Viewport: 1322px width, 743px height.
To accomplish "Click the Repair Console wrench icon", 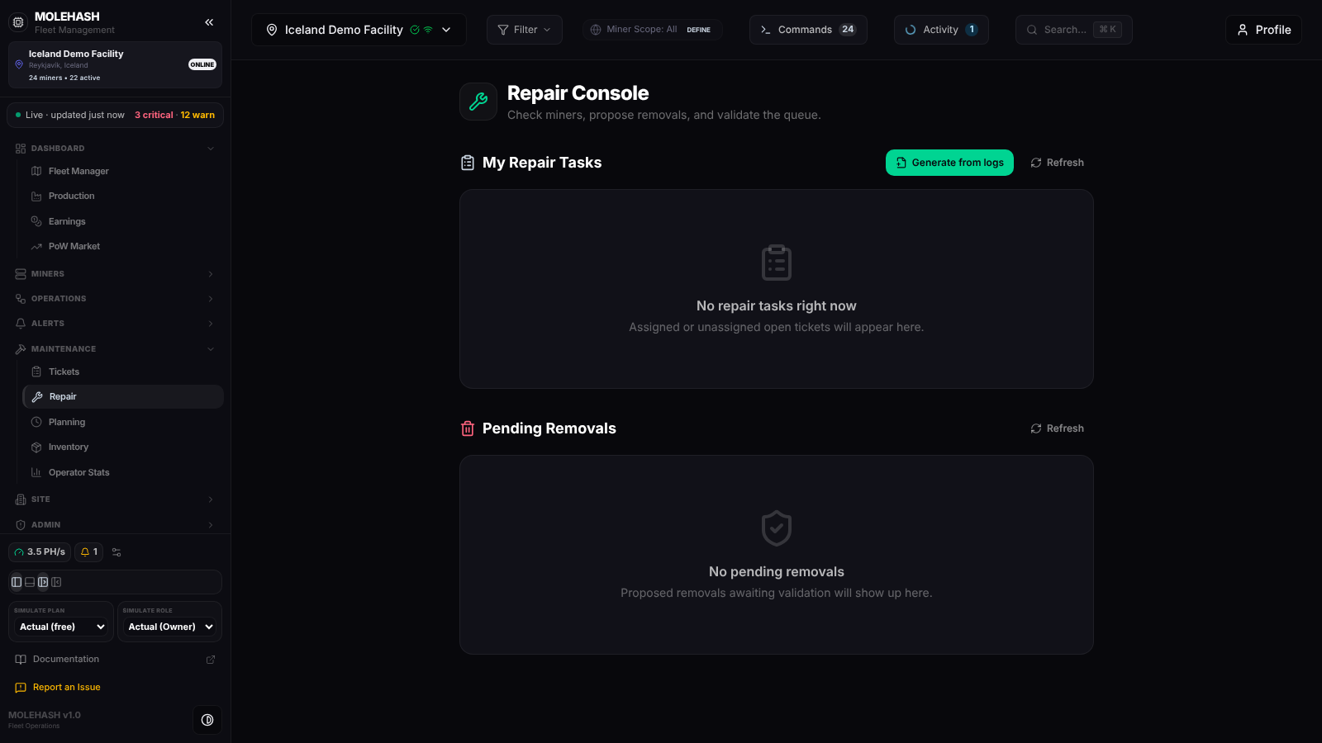I will [x=478, y=102].
